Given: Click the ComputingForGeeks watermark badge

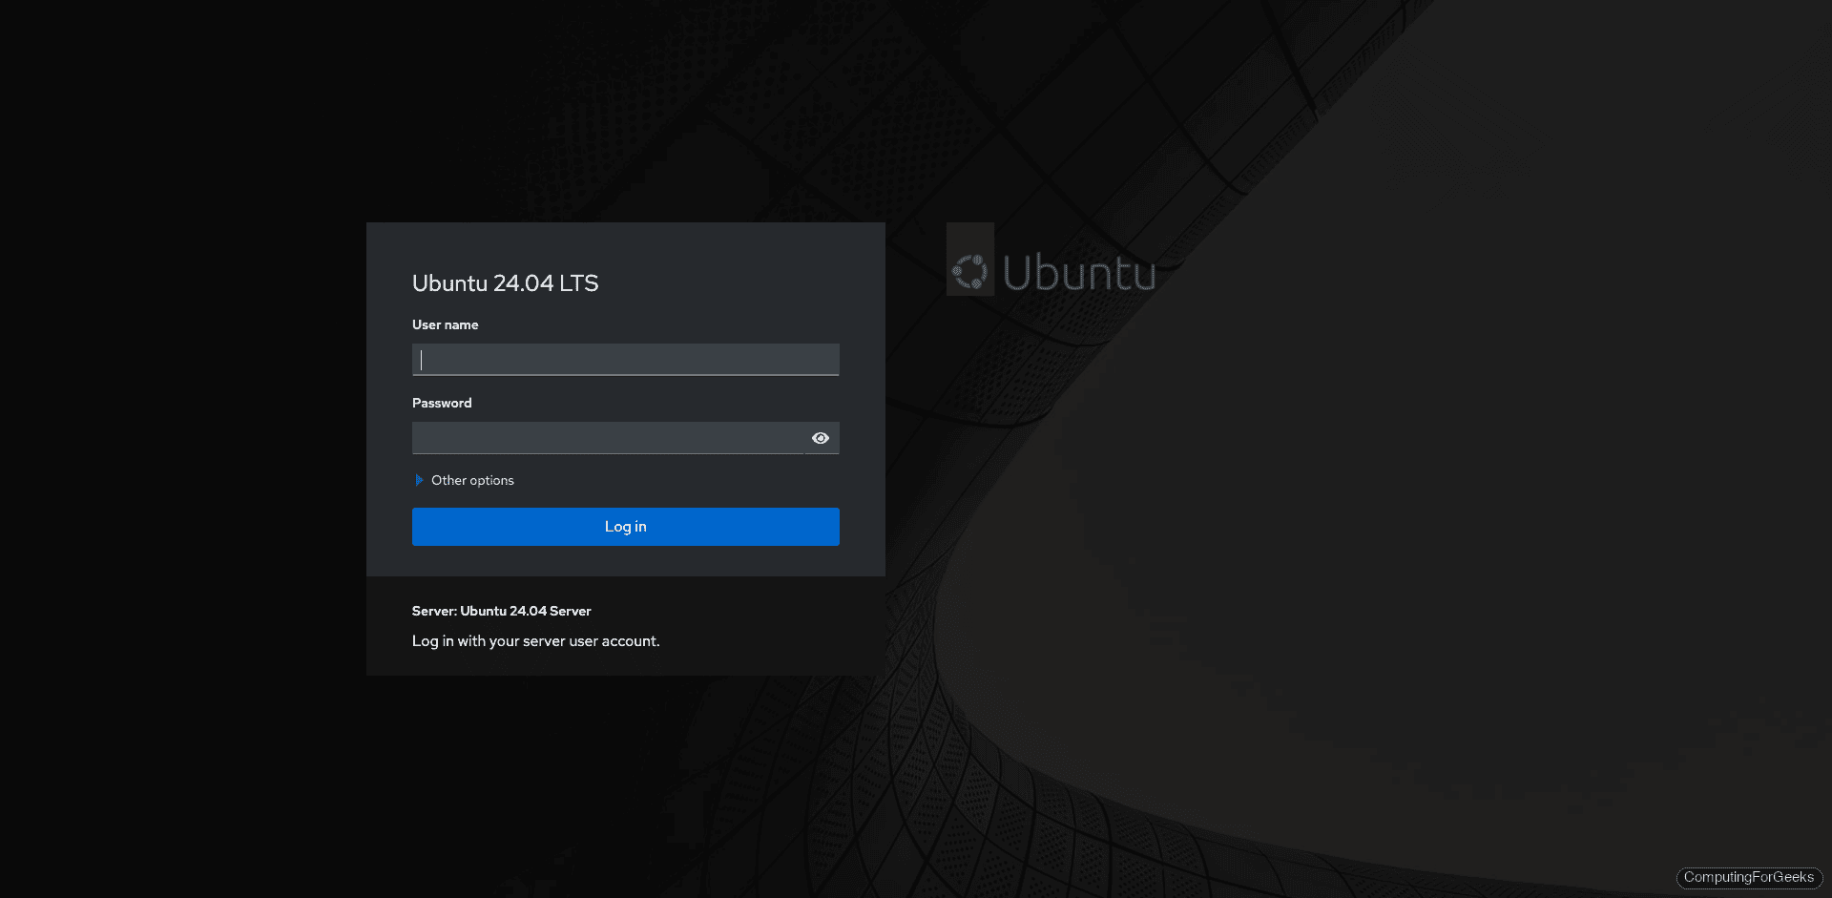Looking at the screenshot, I should [x=1748, y=877].
